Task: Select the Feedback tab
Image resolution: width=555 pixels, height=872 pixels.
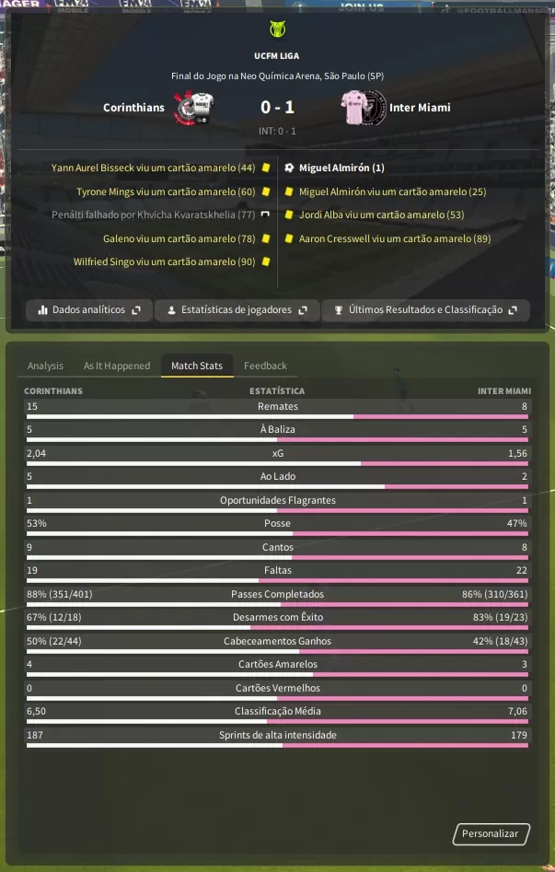Action: pos(265,366)
